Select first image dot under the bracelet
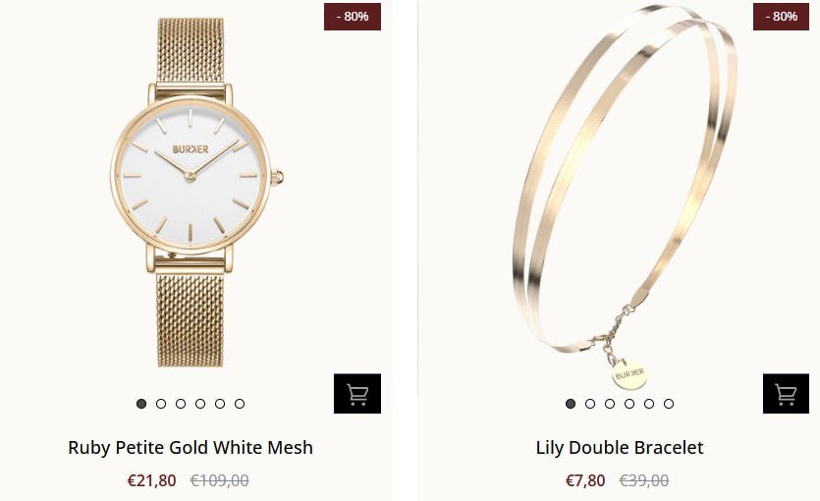 pyautogui.click(x=571, y=404)
